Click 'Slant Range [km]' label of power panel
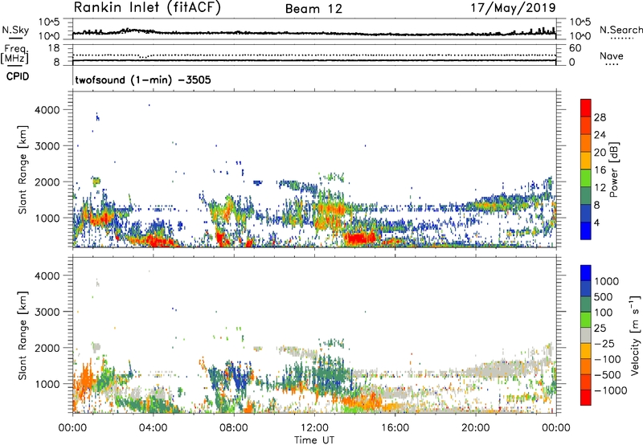 pyautogui.click(x=23, y=169)
